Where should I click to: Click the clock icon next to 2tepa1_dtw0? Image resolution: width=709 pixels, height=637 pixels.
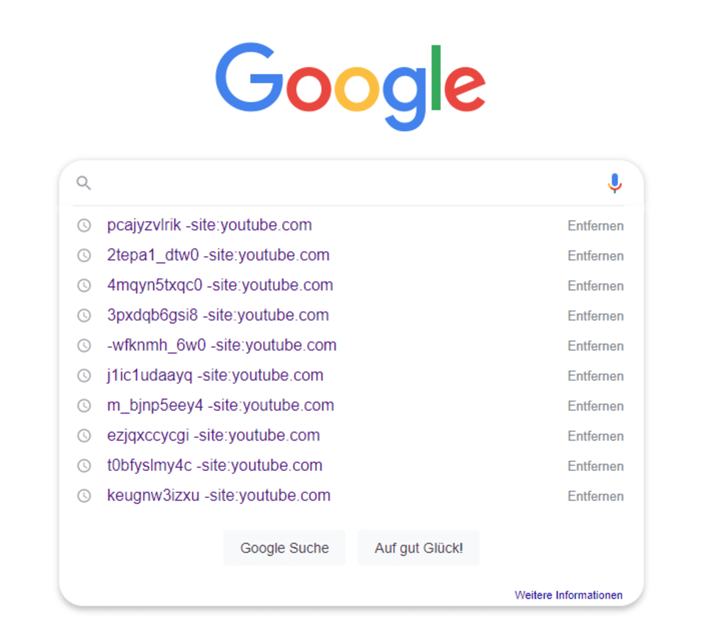(x=84, y=255)
